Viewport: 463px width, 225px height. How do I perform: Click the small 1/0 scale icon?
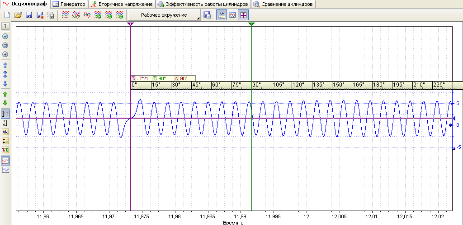(5, 123)
